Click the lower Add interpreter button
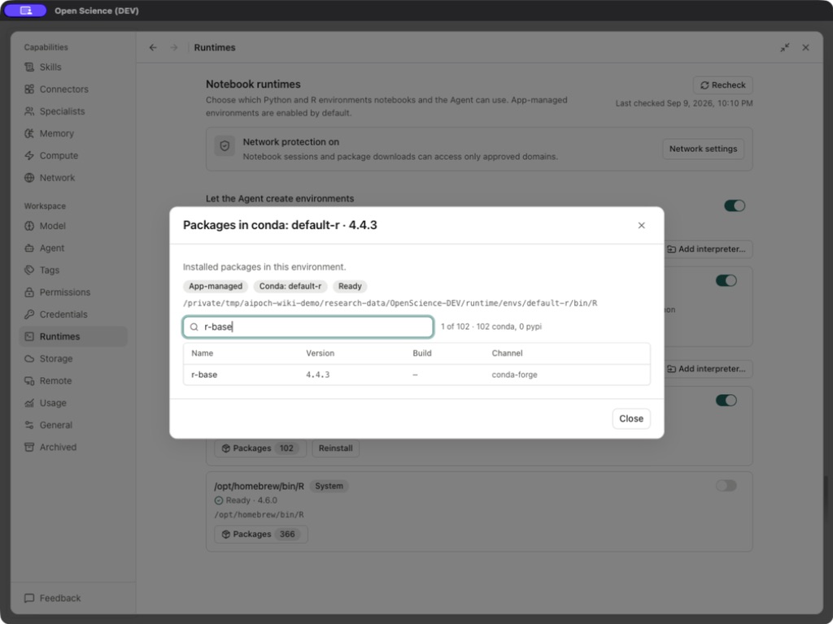Viewport: 833px width, 624px height. (707, 369)
